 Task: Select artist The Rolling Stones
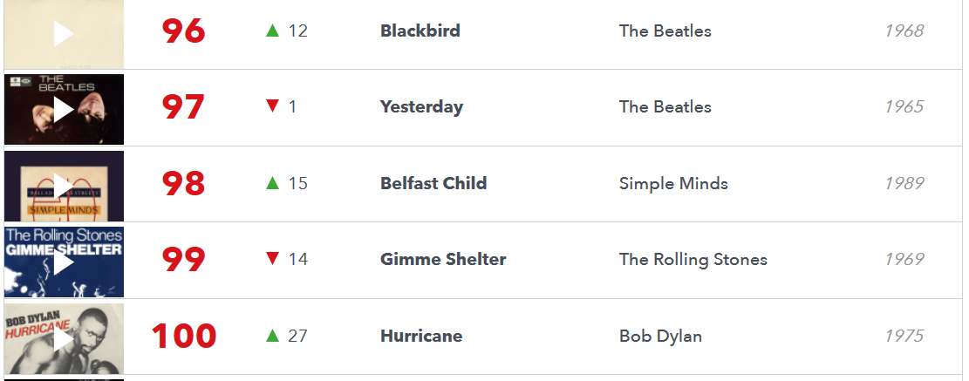(x=693, y=260)
